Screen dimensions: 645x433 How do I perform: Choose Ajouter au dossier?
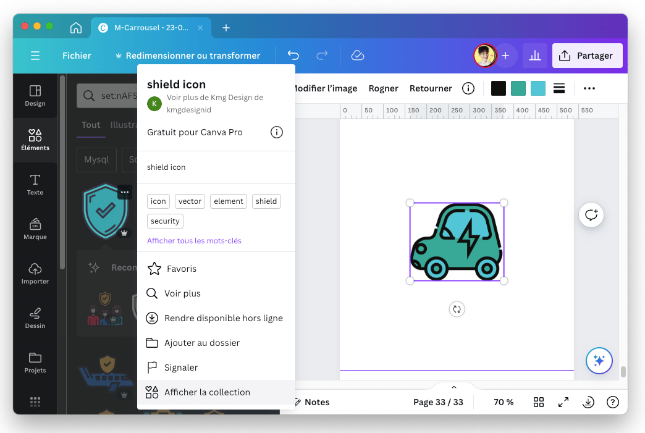216,343
